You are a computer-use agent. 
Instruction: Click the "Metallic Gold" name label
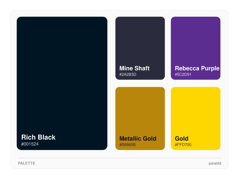138,139
